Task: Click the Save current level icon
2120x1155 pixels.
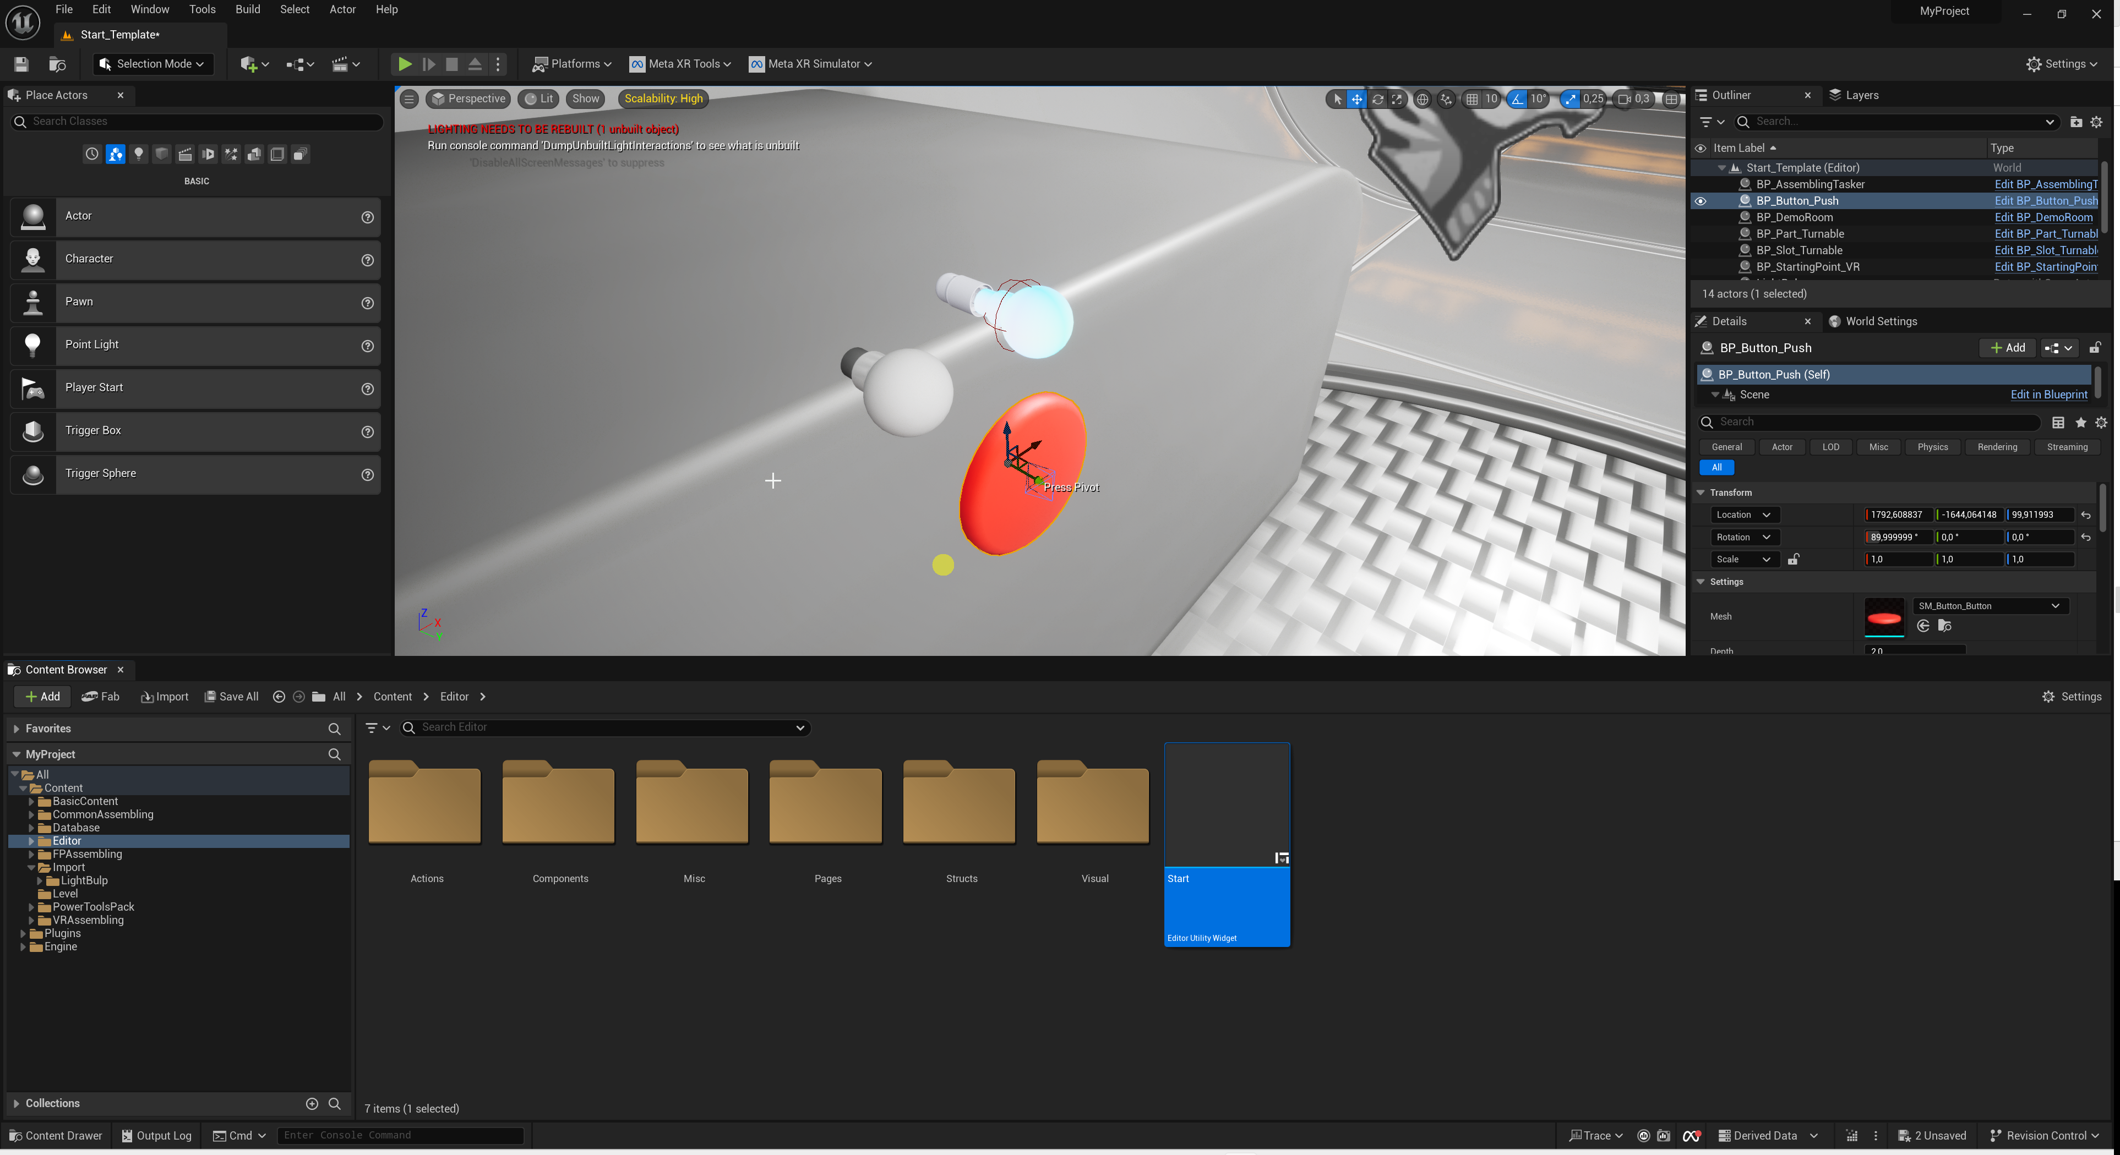Action: 21,63
